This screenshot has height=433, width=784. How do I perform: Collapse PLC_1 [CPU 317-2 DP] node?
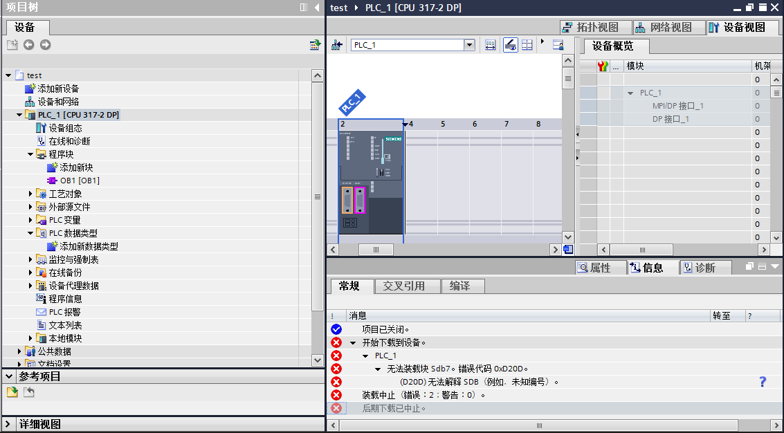19,115
